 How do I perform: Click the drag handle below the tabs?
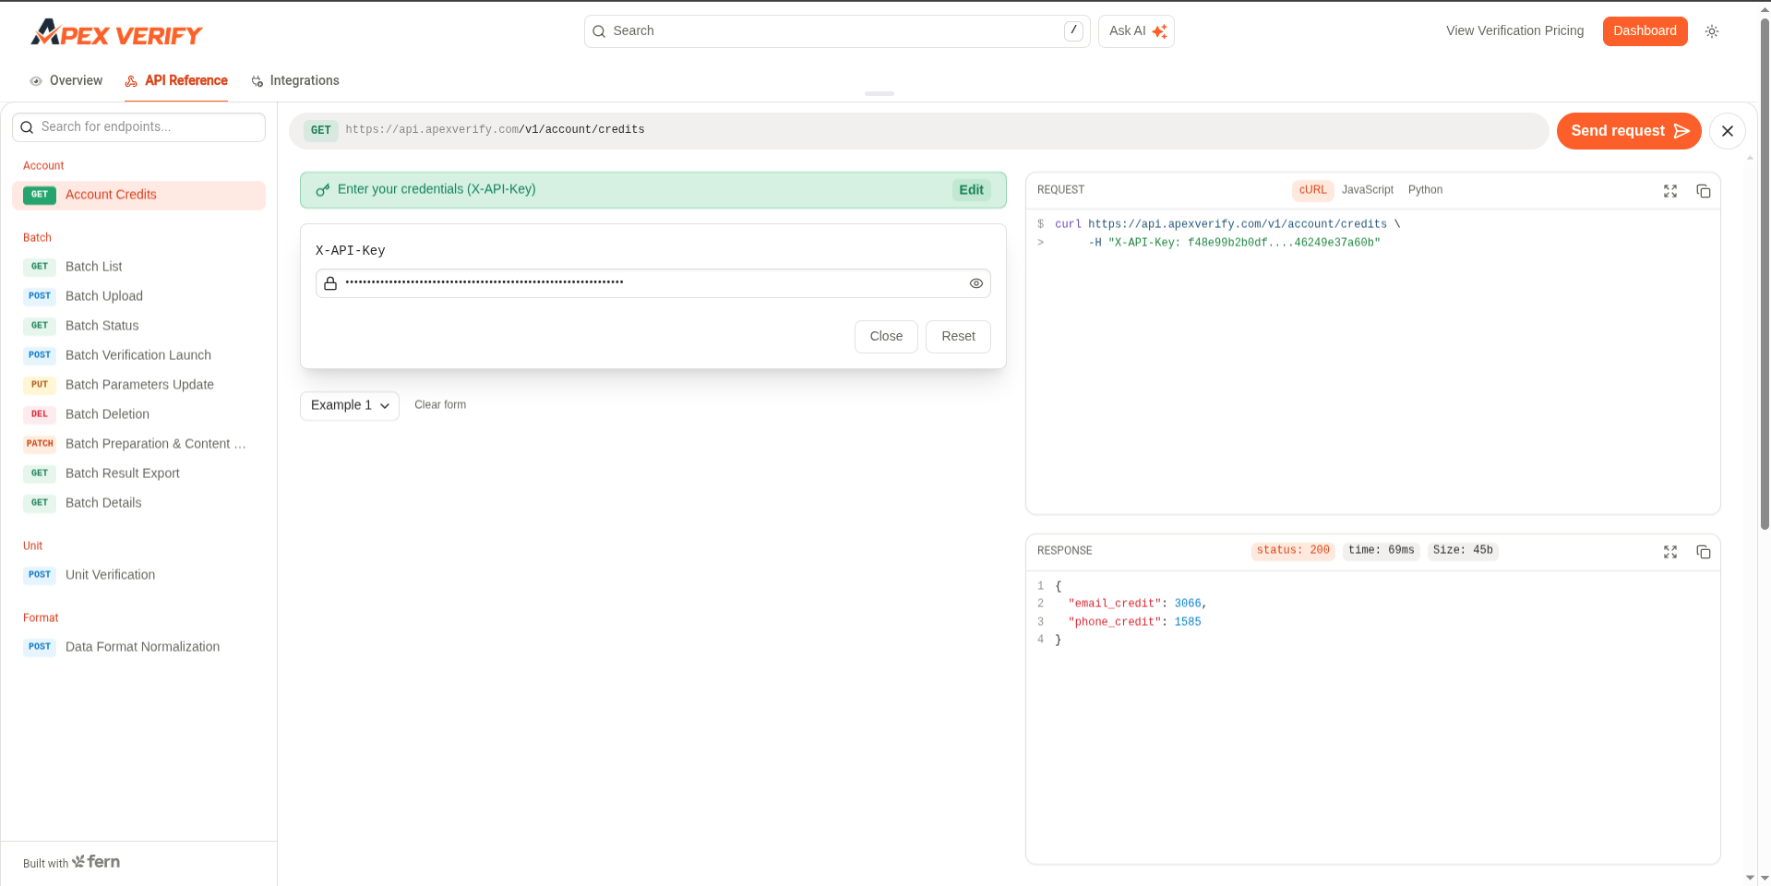880,93
